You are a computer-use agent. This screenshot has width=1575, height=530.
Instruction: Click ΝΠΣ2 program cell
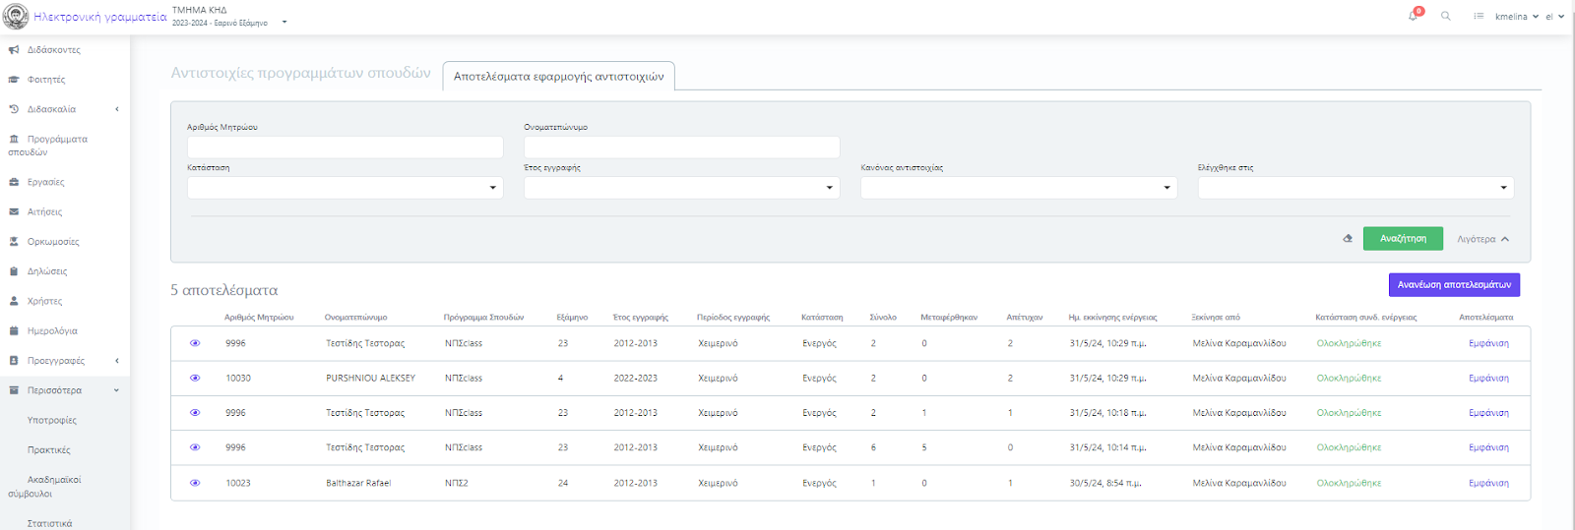[x=456, y=483]
